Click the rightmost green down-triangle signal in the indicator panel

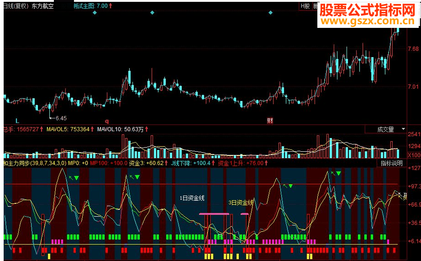point(339,173)
